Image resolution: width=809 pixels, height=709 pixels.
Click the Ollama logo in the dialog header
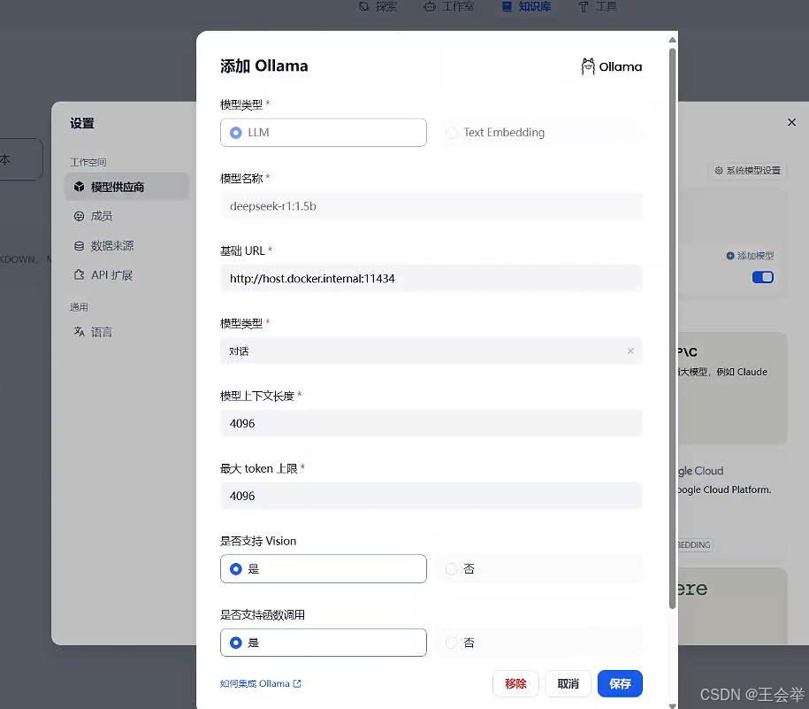pyautogui.click(x=612, y=66)
